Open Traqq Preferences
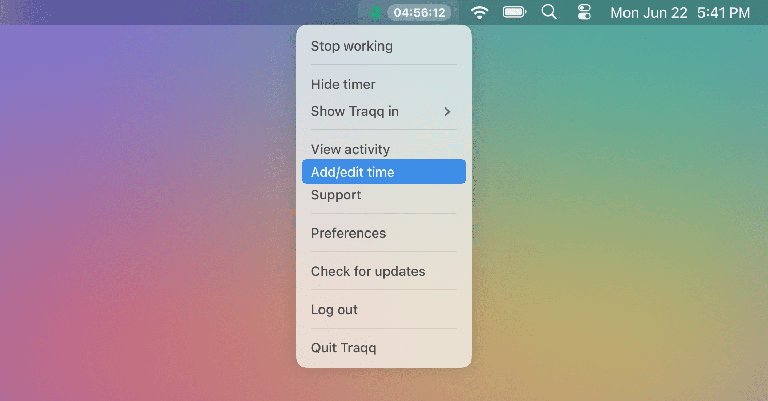This screenshot has height=401, width=768. pyautogui.click(x=384, y=233)
